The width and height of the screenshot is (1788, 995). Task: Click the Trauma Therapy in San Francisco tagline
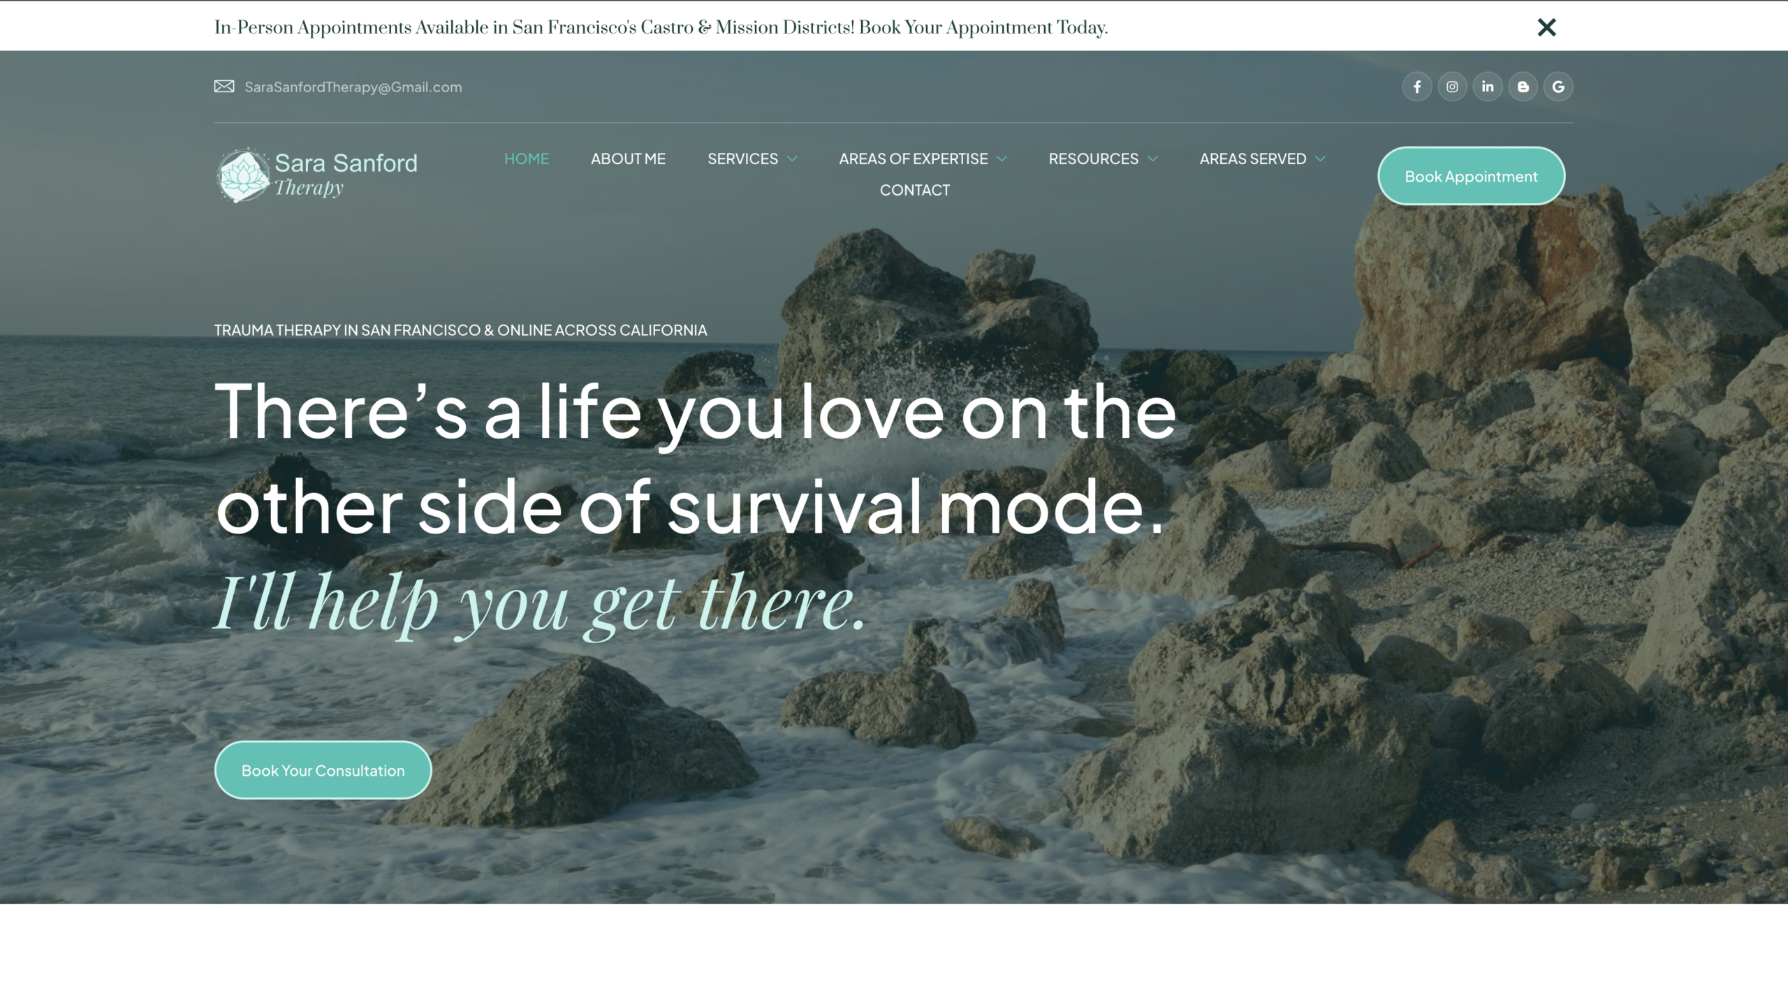(460, 330)
